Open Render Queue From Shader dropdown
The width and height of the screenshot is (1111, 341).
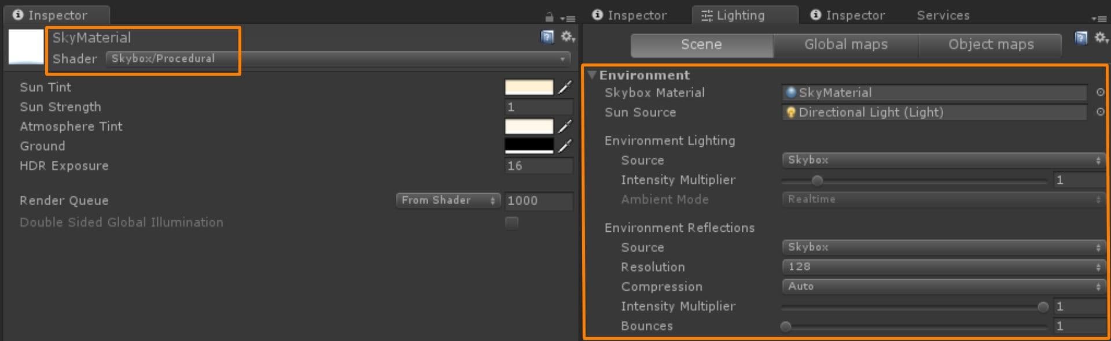[448, 201]
